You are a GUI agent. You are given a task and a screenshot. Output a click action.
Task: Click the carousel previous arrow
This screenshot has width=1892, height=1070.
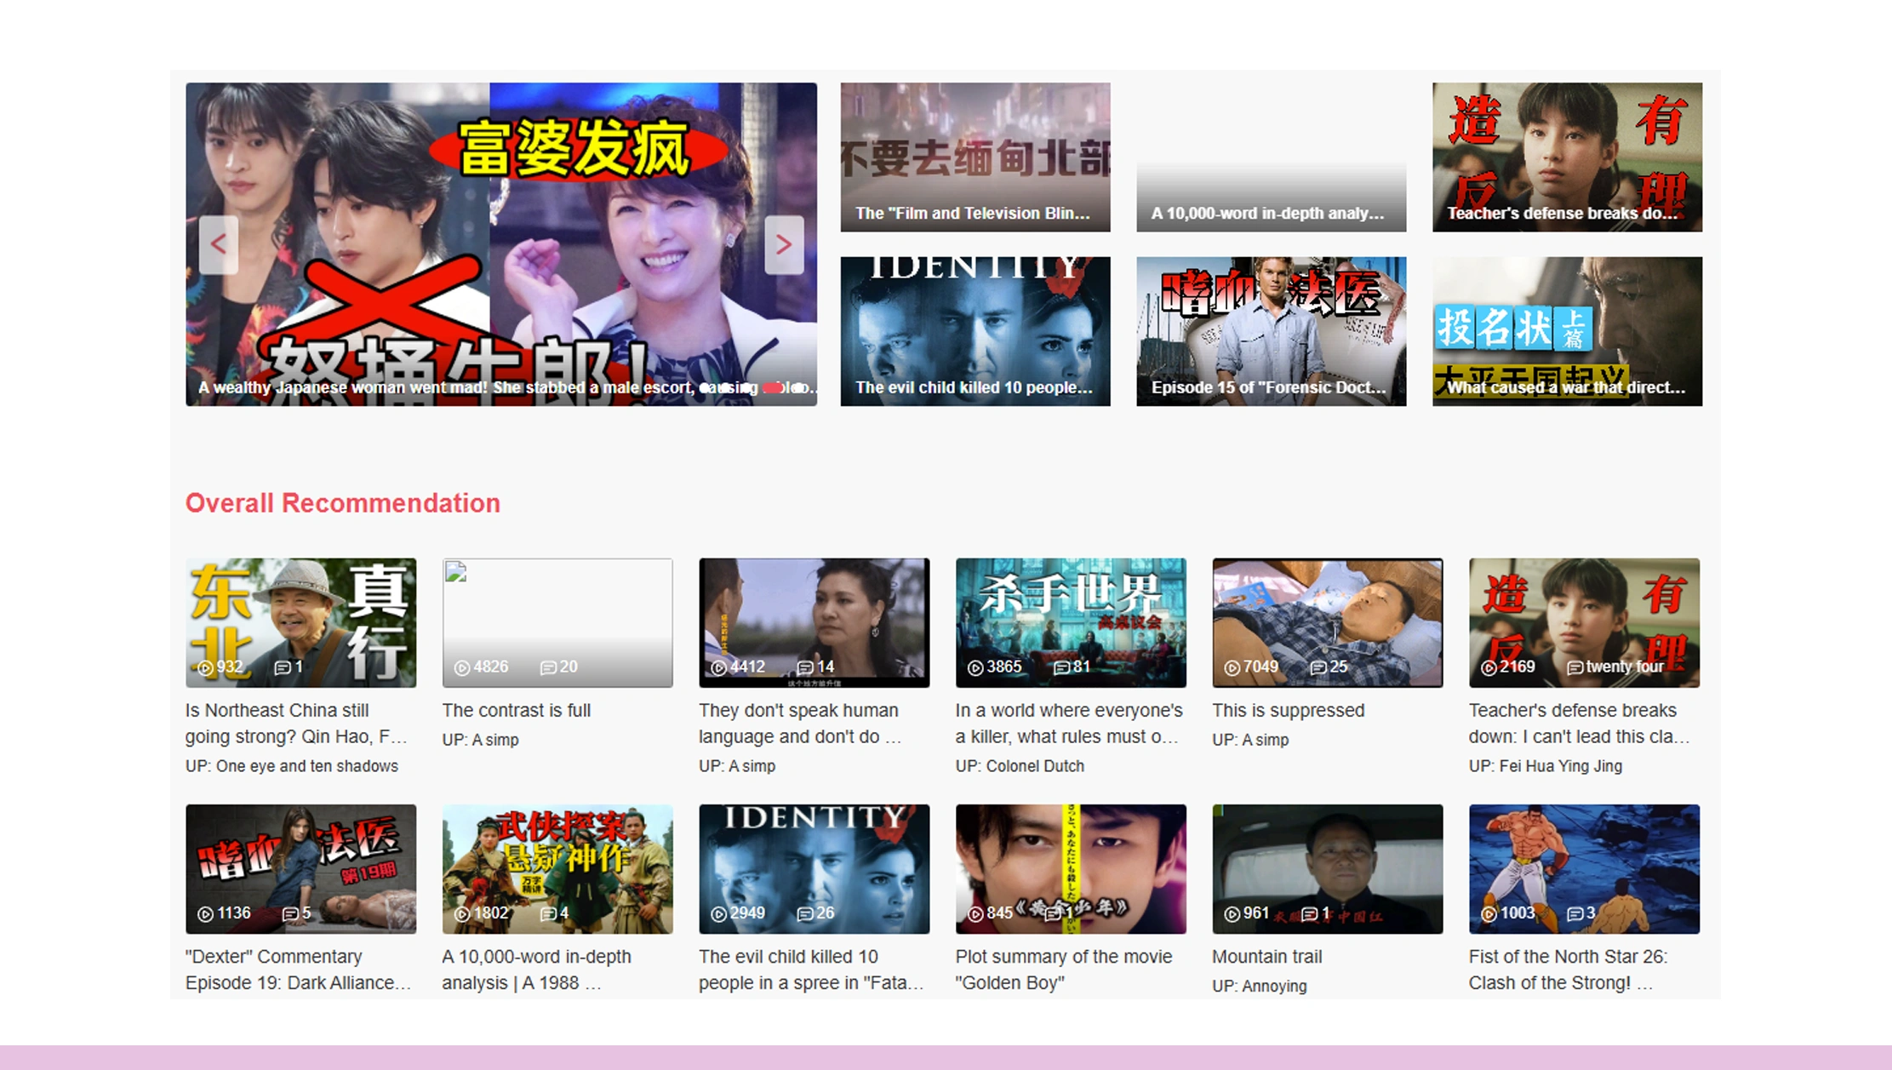point(219,244)
